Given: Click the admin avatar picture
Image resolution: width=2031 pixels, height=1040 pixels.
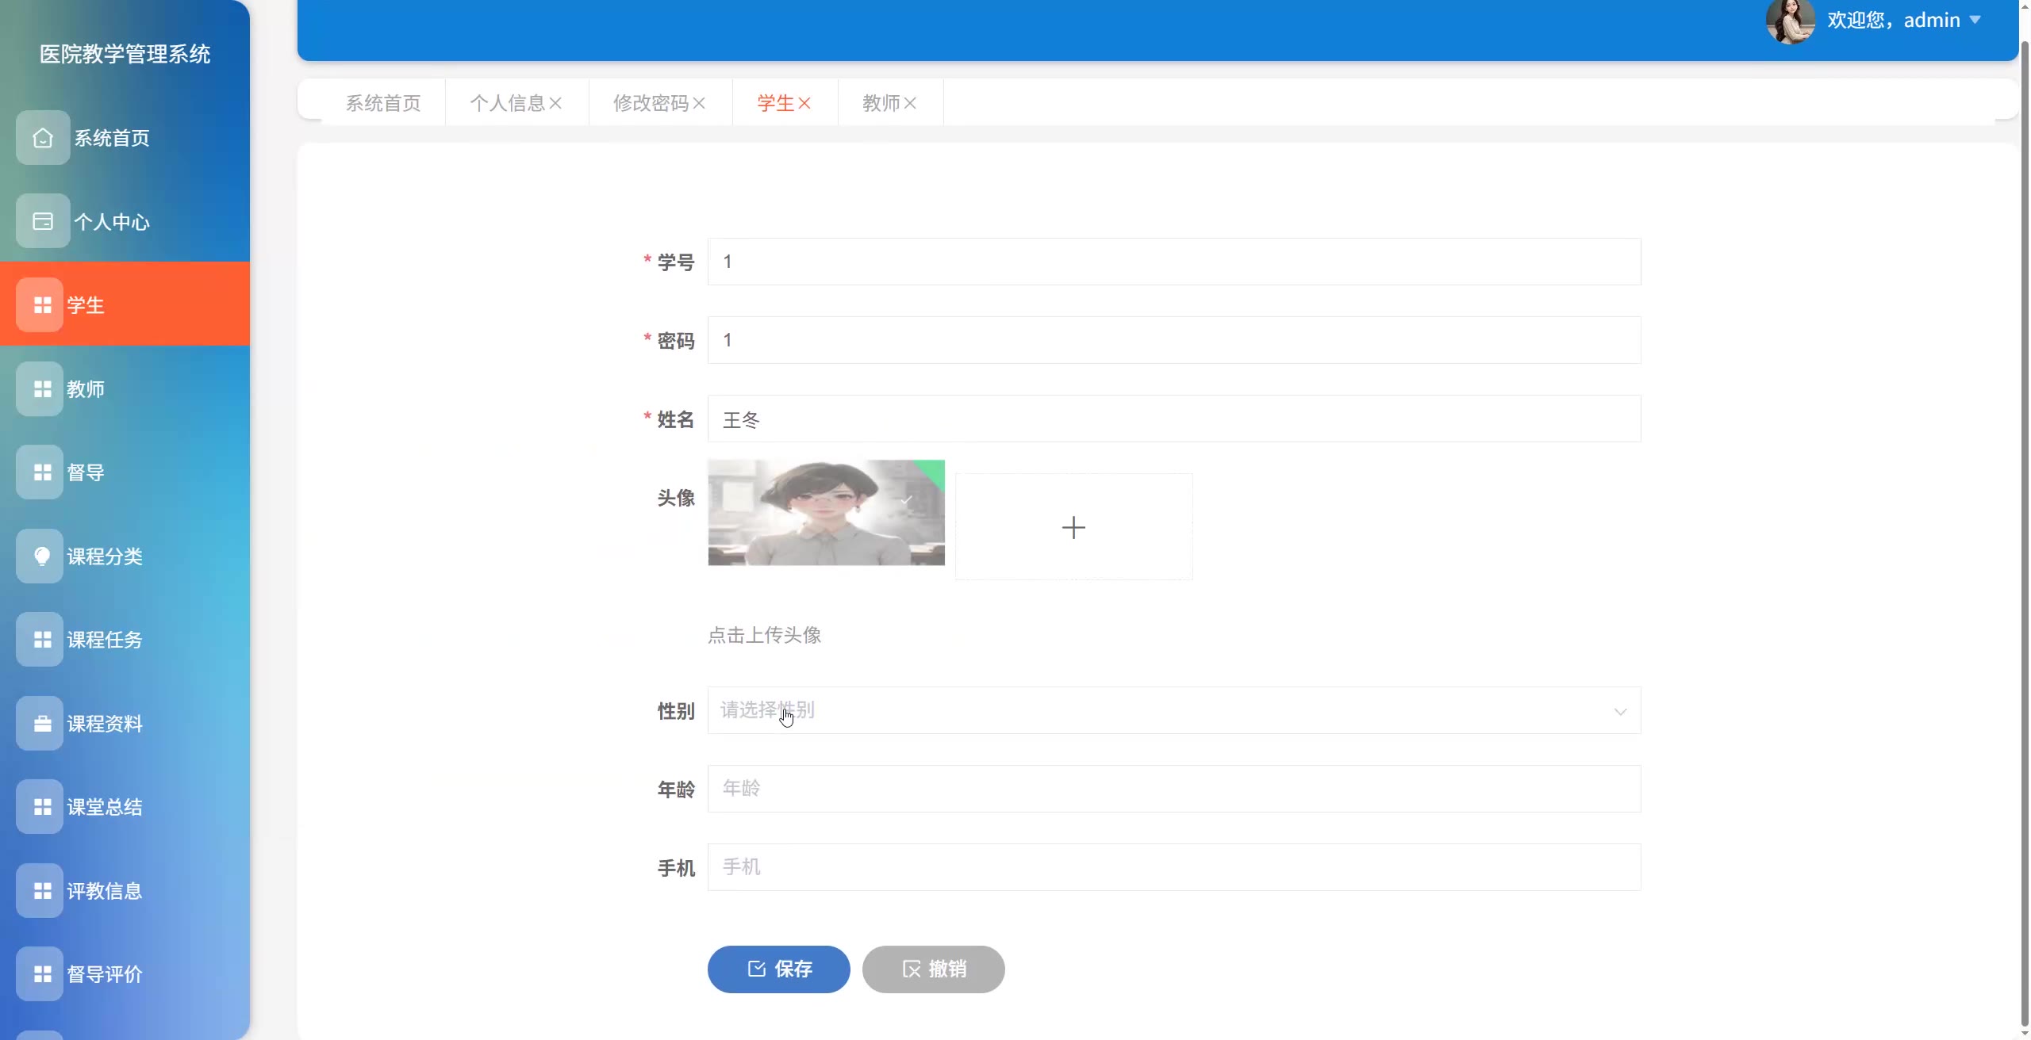Looking at the screenshot, I should [1790, 21].
